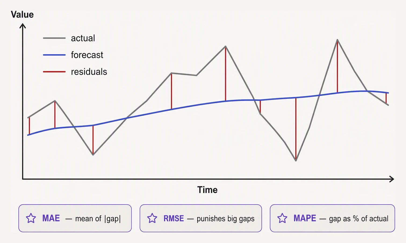Image resolution: width=406 pixels, height=243 pixels.
Task: Click the star icon beside RMSE
Action: 152,218
